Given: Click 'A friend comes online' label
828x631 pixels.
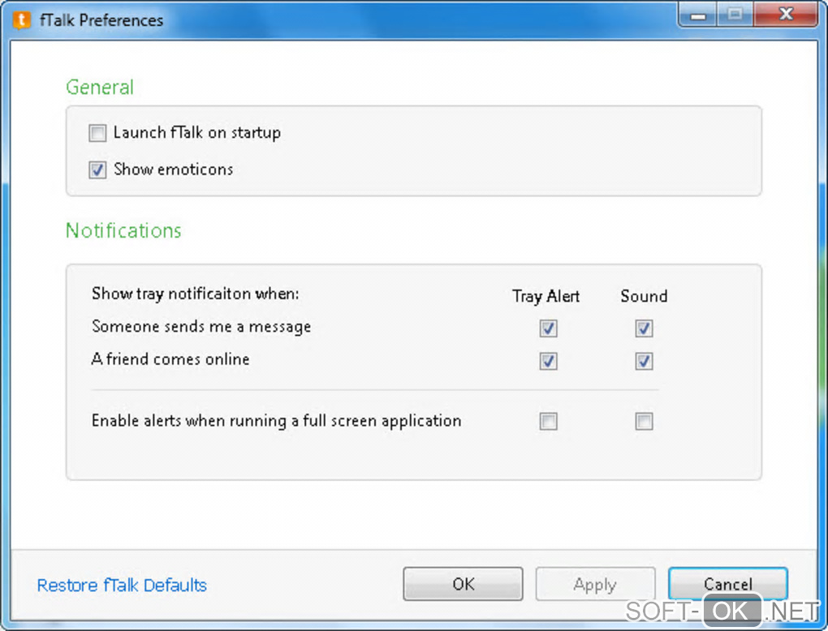Looking at the screenshot, I should [x=170, y=359].
